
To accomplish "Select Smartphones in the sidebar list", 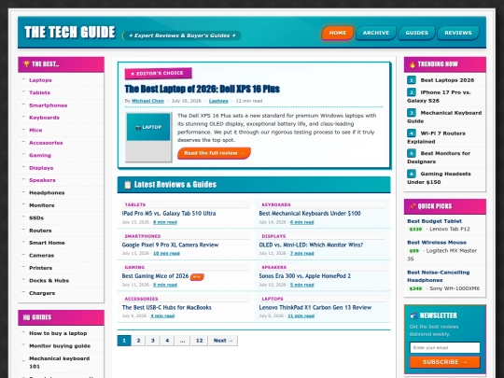I will point(48,105).
